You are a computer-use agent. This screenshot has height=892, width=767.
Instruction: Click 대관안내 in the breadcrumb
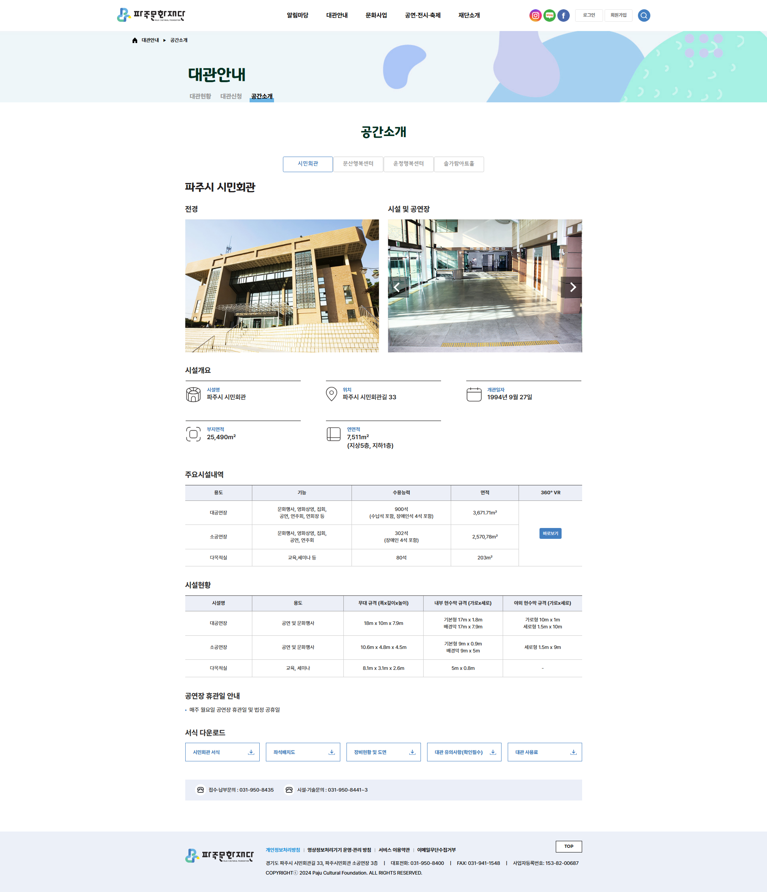click(x=150, y=40)
